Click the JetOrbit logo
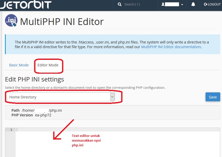222x157 pixels. point(26,5)
